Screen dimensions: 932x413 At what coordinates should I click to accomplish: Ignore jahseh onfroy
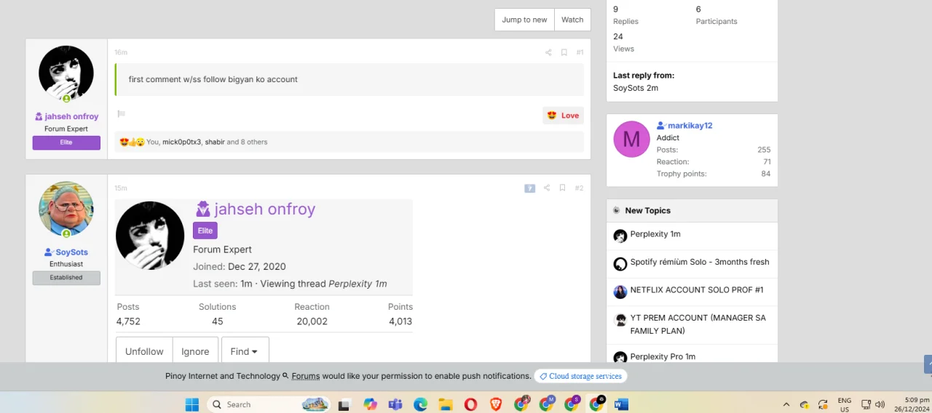coord(195,351)
